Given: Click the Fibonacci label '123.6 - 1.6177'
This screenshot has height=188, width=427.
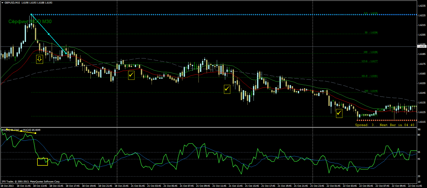Looking at the screenshot, I should click(369, 61).
